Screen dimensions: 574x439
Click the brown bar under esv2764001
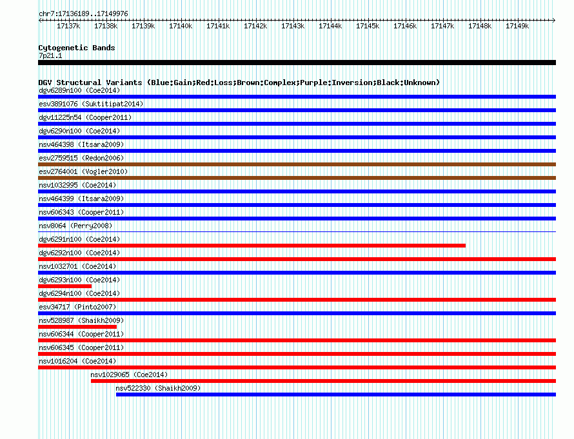(297, 178)
